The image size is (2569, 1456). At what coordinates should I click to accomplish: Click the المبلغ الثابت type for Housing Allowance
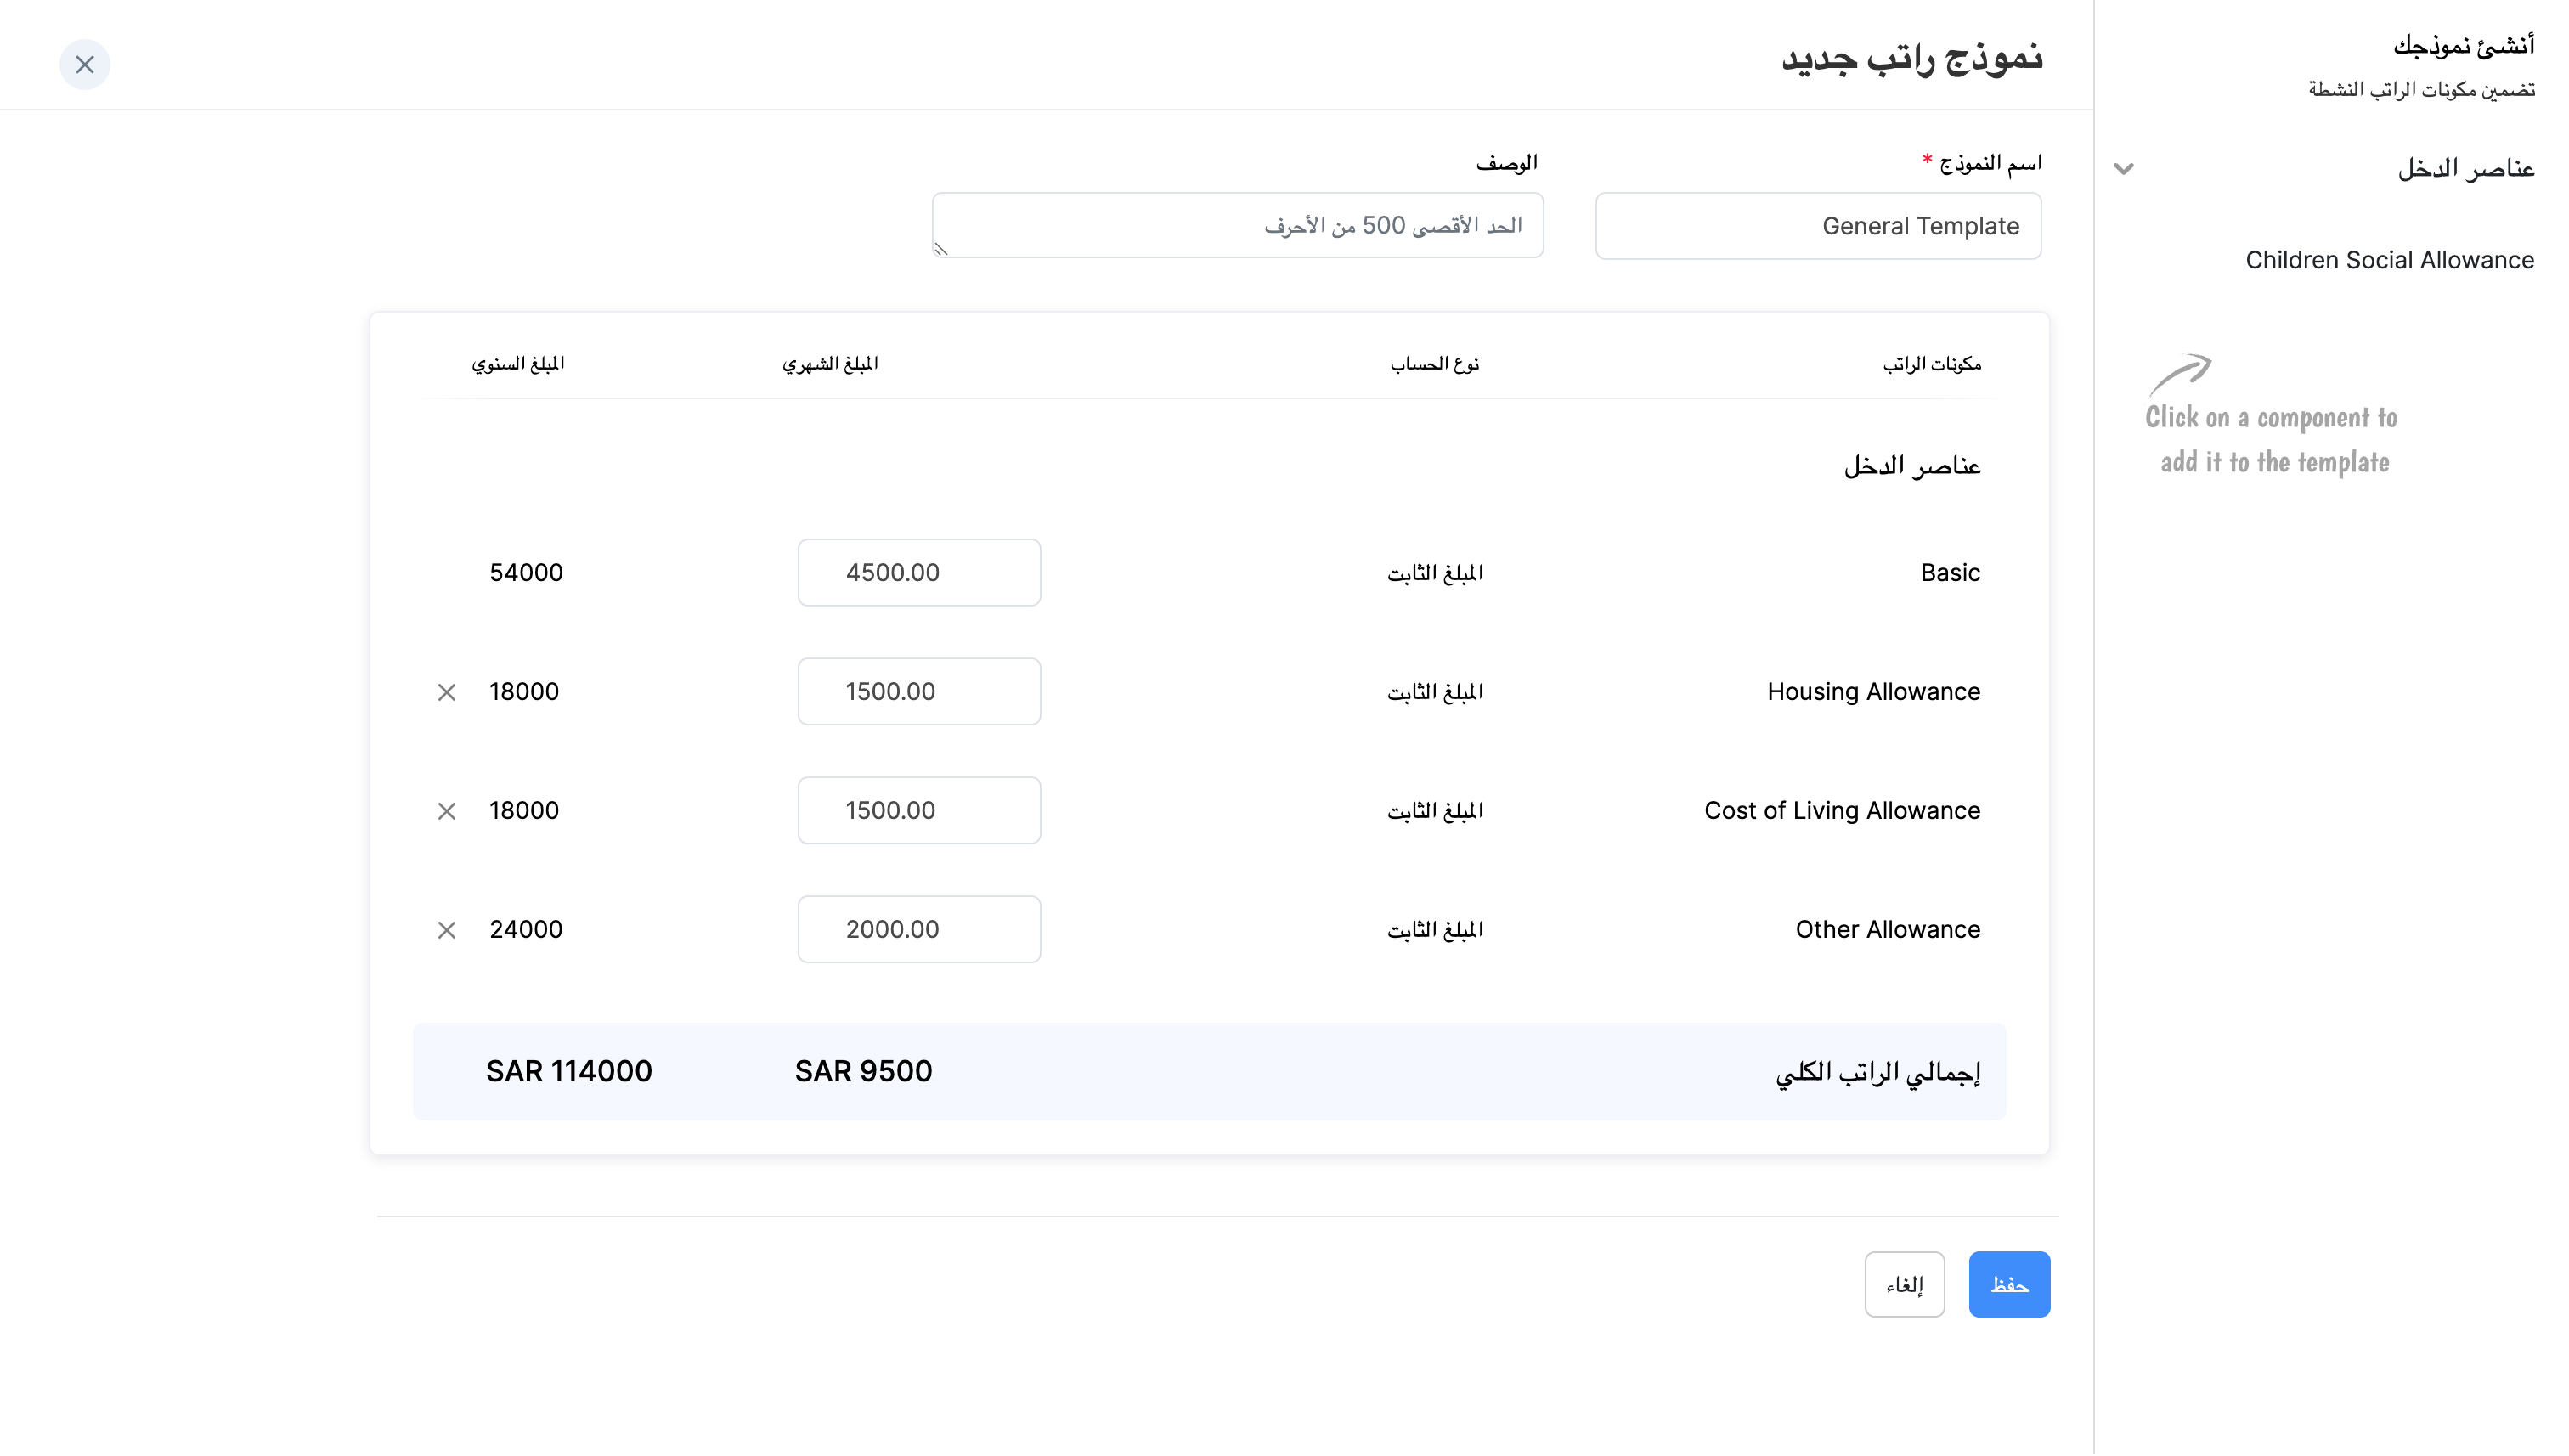[1436, 691]
